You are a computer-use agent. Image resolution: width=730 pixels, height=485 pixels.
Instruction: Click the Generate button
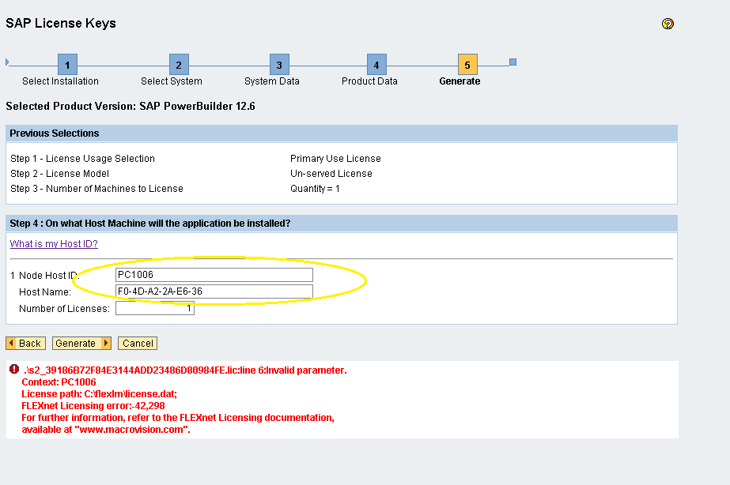(x=81, y=343)
